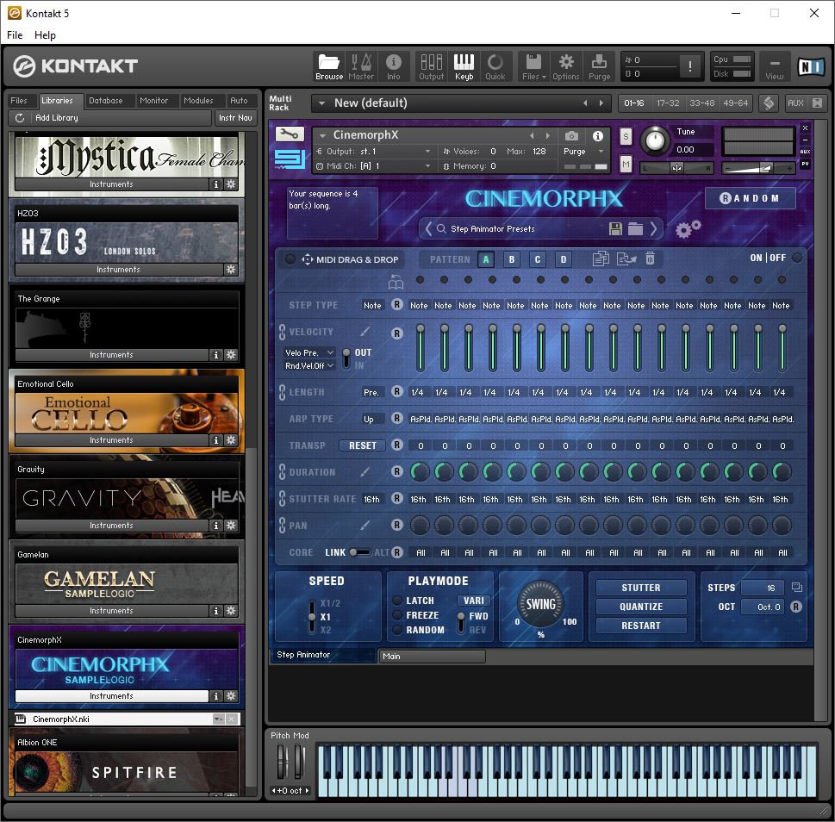
Task: Randomize Step Type row with R icon
Action: pos(396,304)
